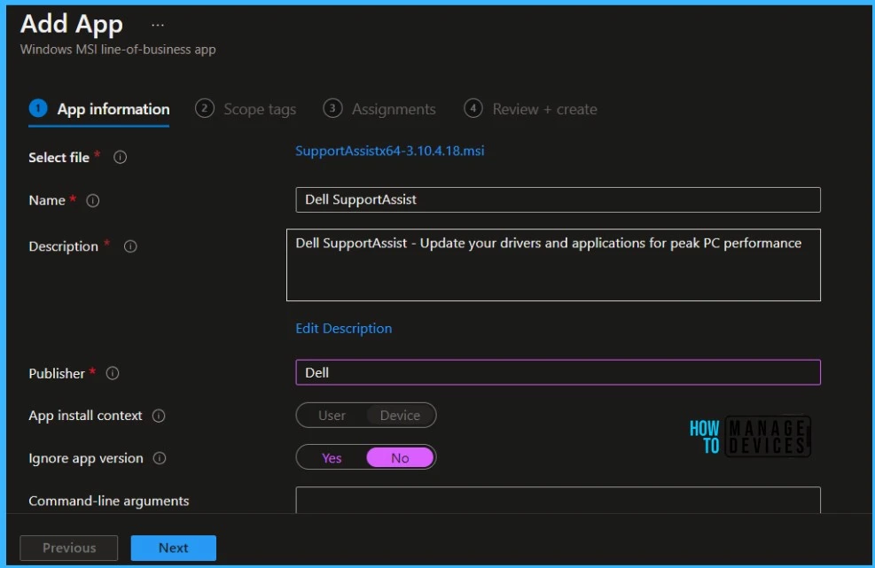Set Ignore app version to Yes
This screenshot has height=568, width=875.
tap(332, 458)
